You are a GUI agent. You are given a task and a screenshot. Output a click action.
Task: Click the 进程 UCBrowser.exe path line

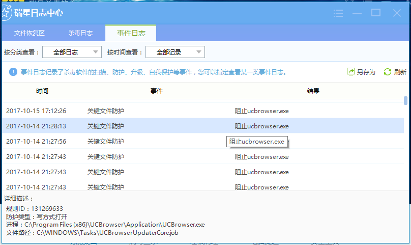(105, 225)
